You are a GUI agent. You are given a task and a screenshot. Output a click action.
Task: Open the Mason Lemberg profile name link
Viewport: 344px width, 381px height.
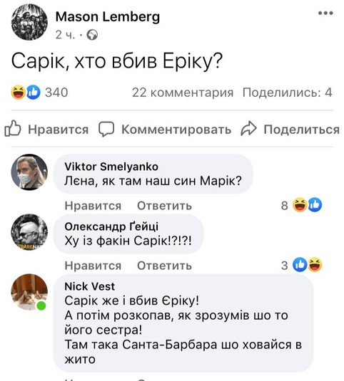tap(108, 17)
